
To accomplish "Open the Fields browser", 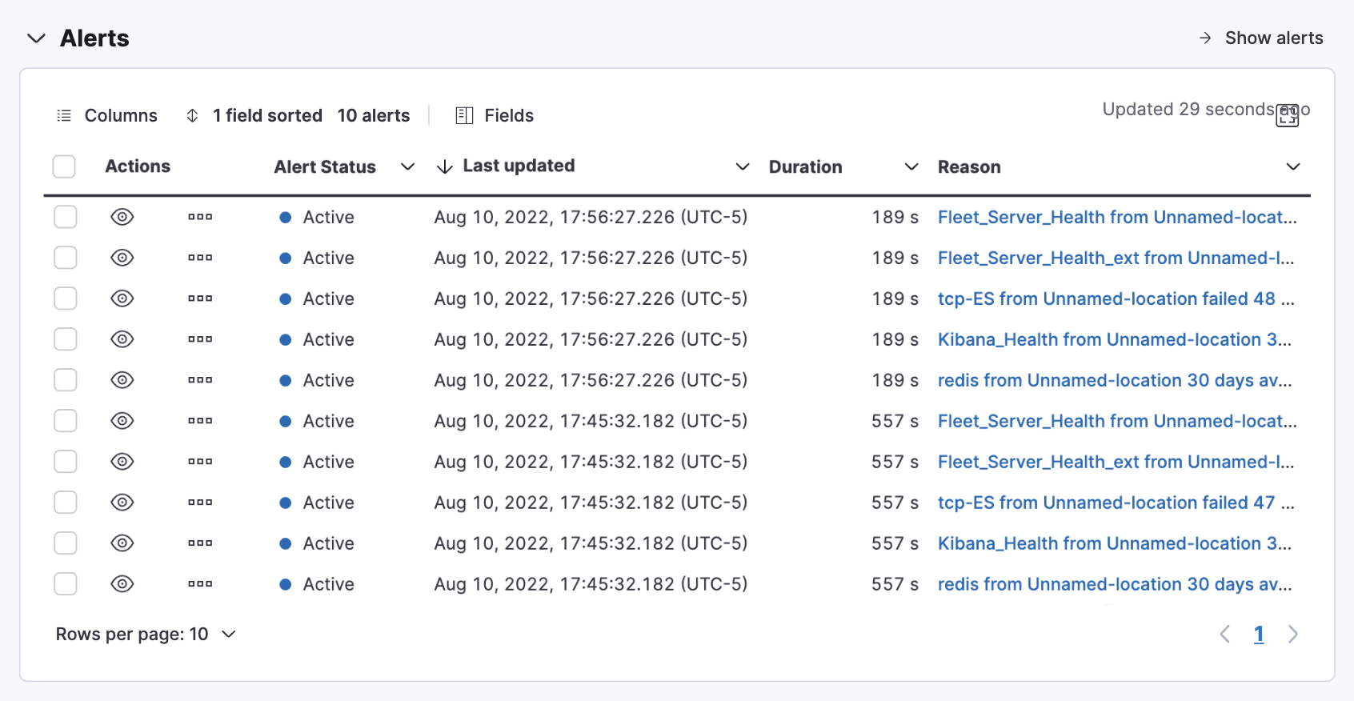I will [495, 116].
